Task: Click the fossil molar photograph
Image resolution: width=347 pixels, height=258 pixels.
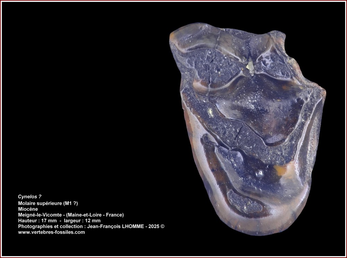Action: point(246,129)
